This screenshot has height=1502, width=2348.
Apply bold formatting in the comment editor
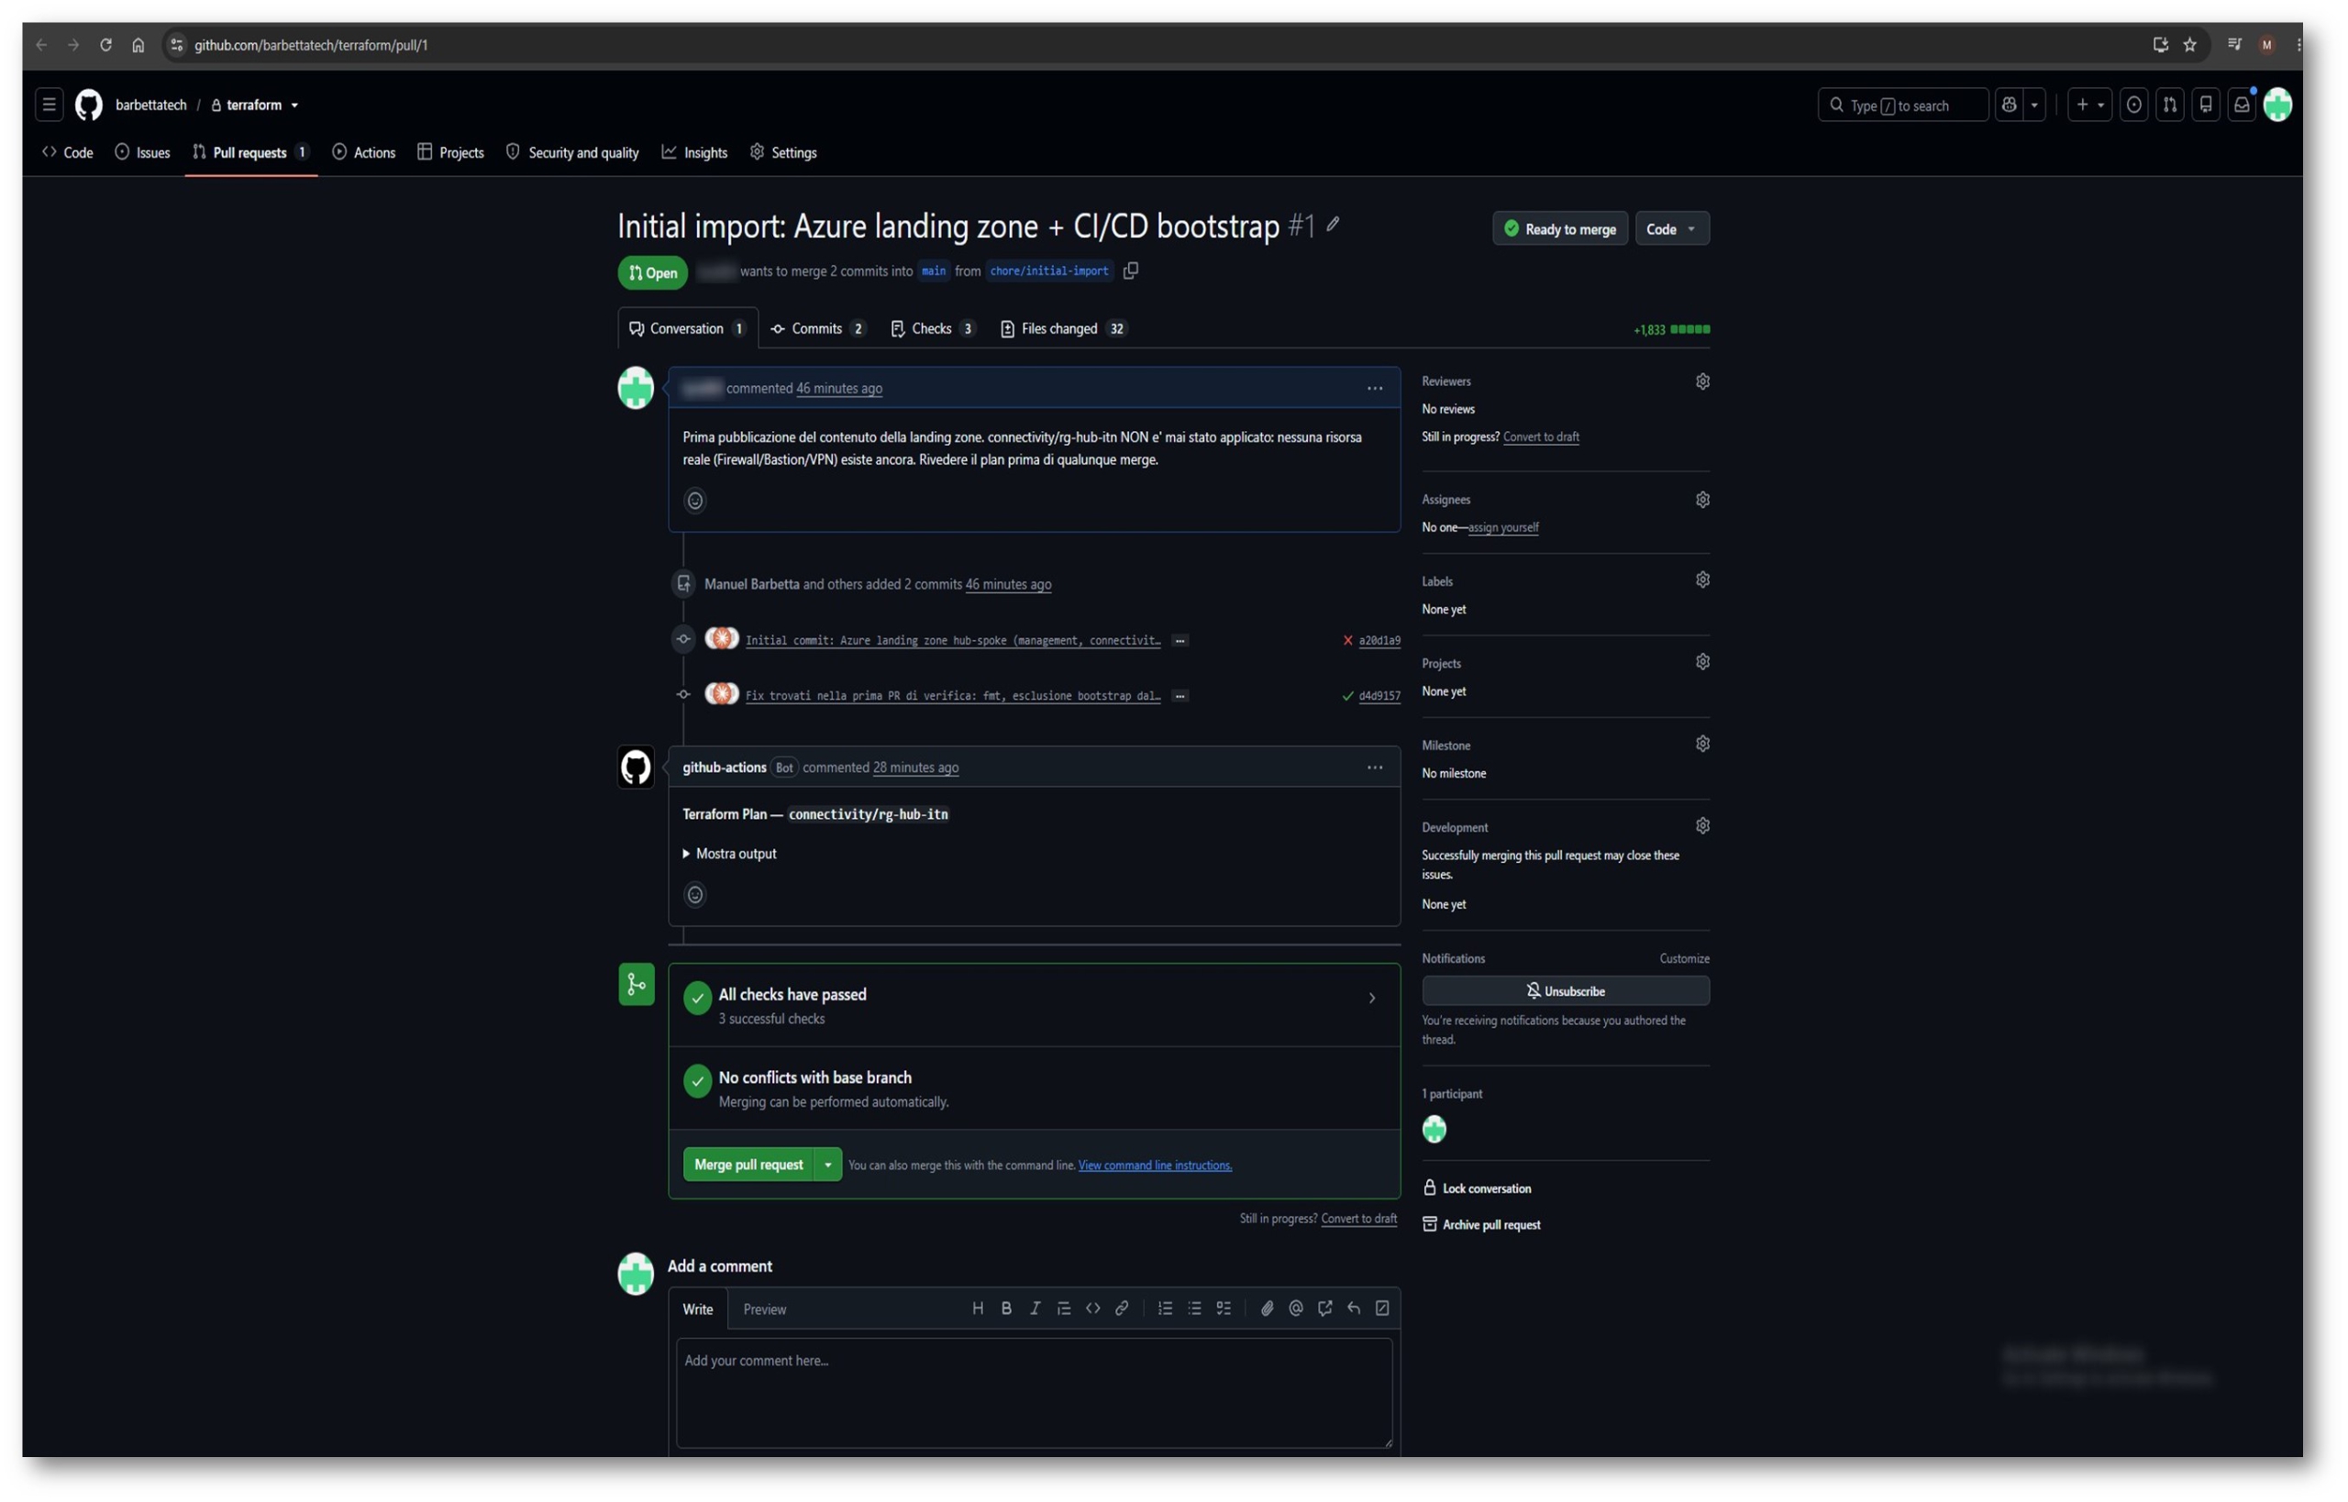(x=1006, y=1309)
